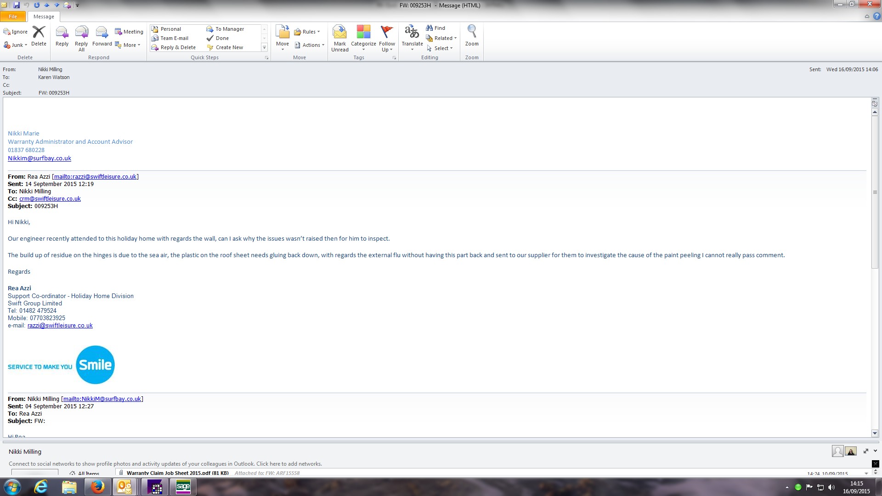Click the Nikkim@surfbay.co.uk email link

[40, 158]
